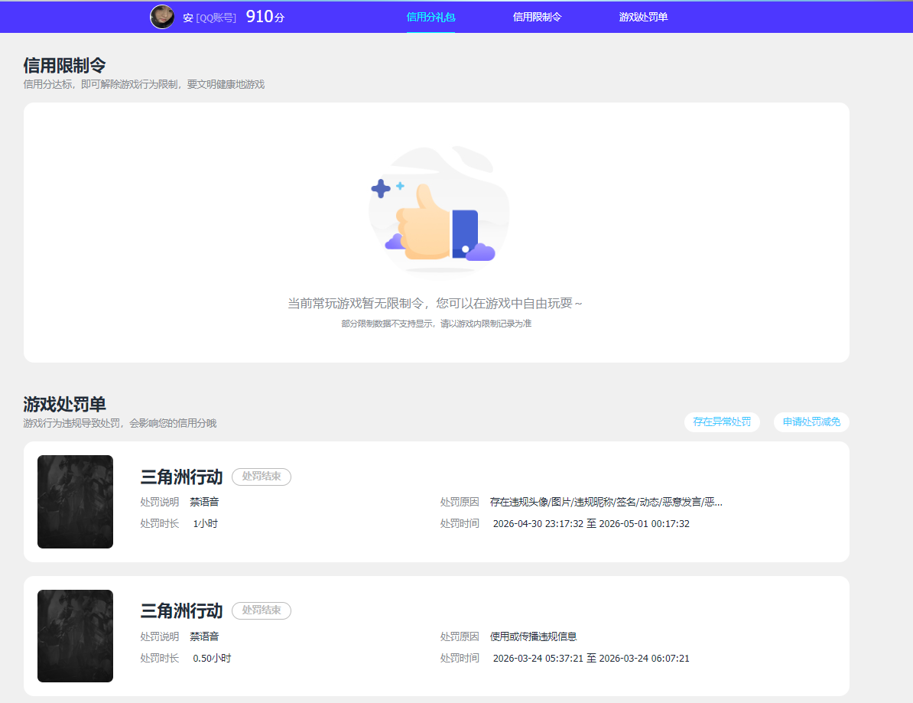Click 三角洲行动 title of 2026-04-30 penalty
Image resolution: width=913 pixels, height=703 pixels.
pos(182,477)
